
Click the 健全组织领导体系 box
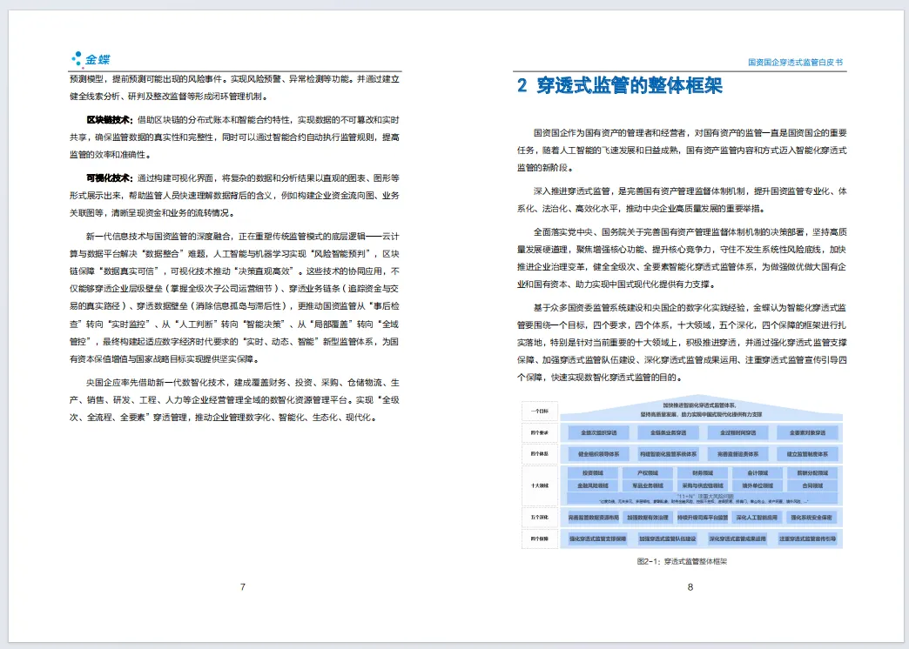pos(599,454)
